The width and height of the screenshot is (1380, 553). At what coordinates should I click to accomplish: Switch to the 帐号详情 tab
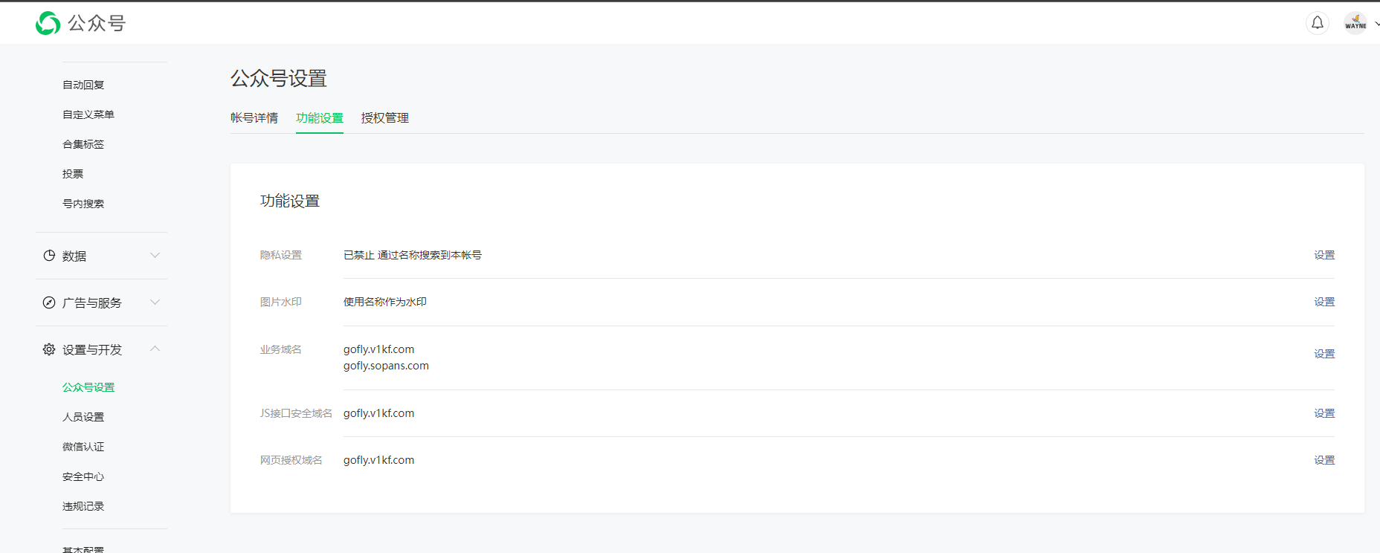coord(254,118)
